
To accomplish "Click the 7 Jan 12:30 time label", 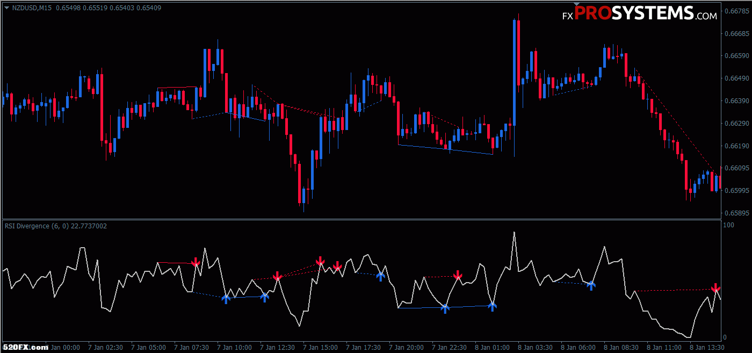I will coord(277,347).
